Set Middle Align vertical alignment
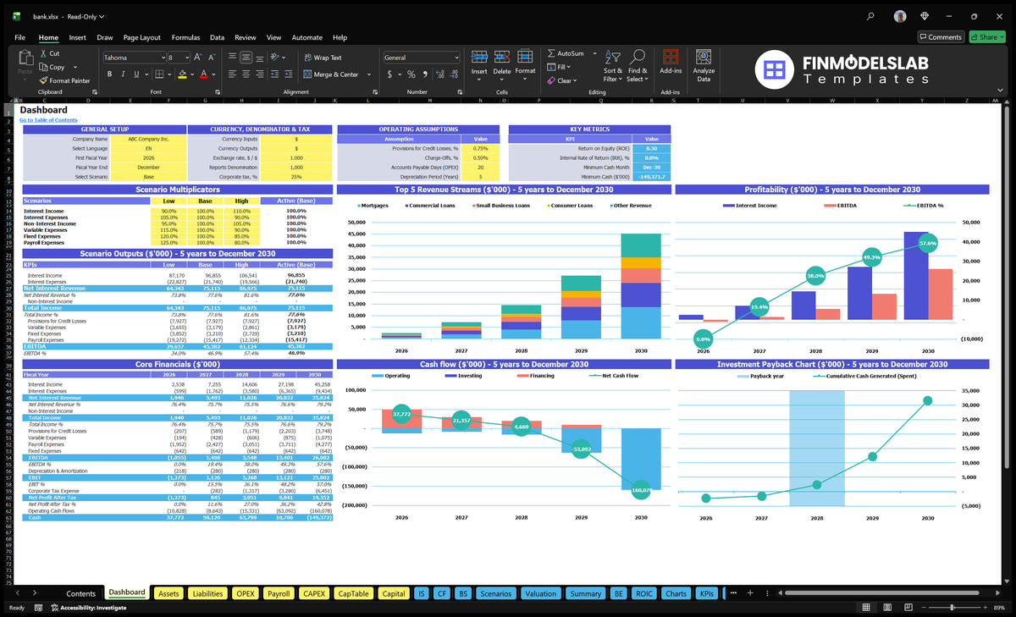 click(x=246, y=58)
